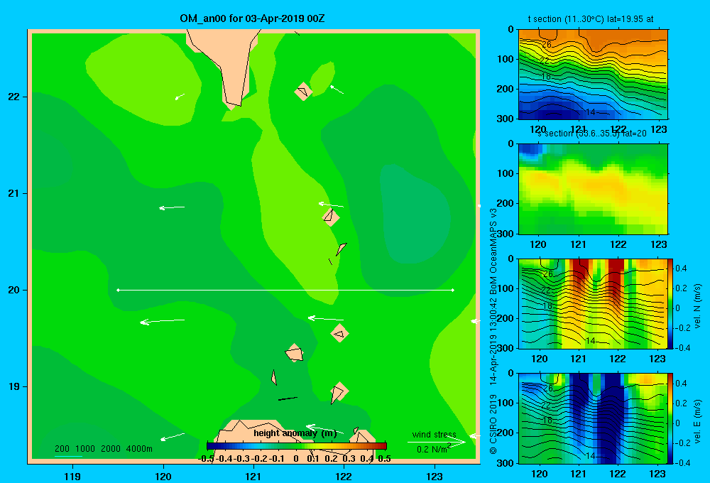Click longitude label 122 on main map axis
This screenshot has width=710, height=483.
344,477
